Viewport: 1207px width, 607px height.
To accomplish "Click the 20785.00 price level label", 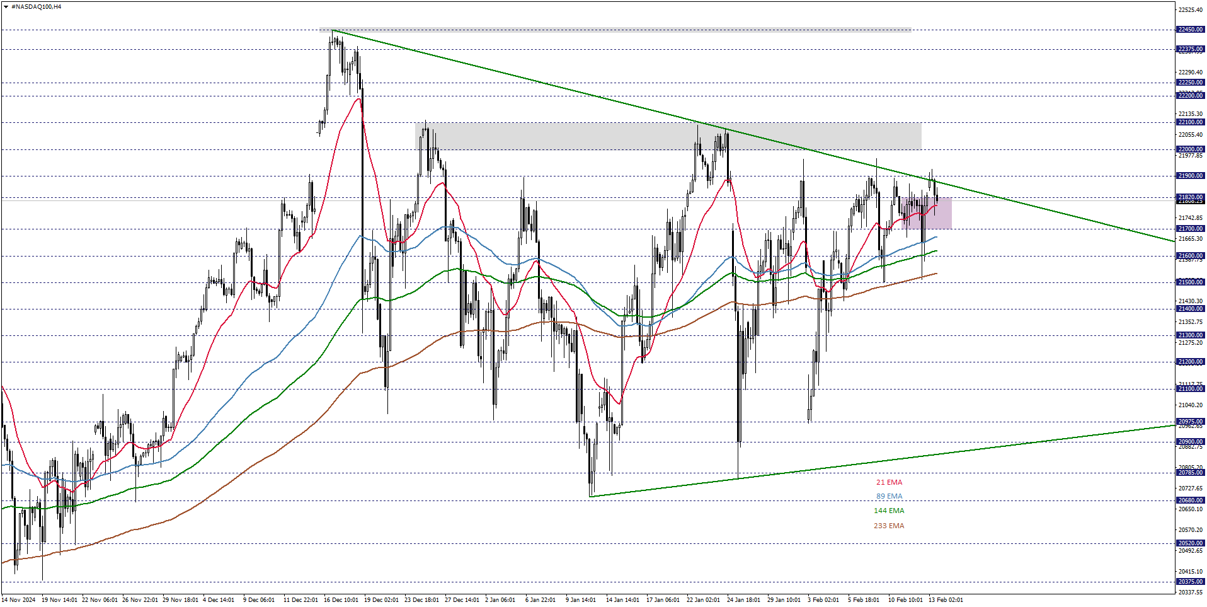I will click(x=1191, y=473).
